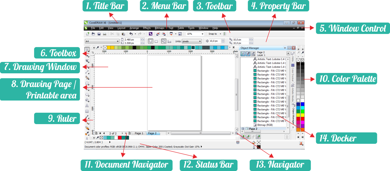Open the Effects menu

pos(147,28)
